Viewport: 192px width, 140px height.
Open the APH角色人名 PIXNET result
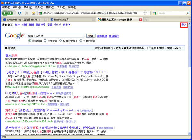[55, 72]
